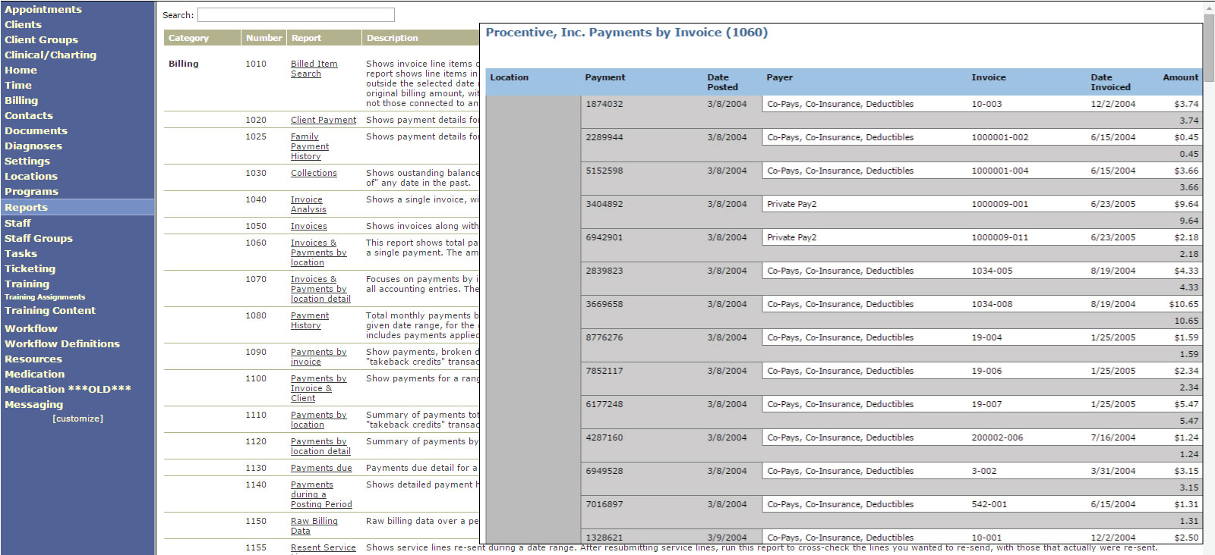Screen dimensions: 1215x555
Task: Click the Number column header
Action: (264, 38)
